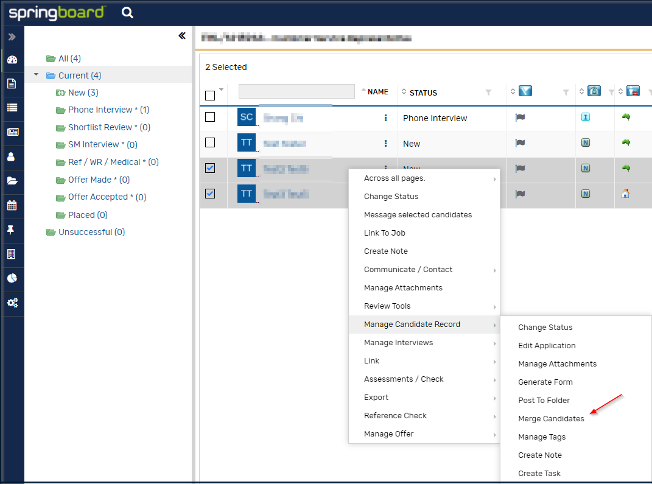Open the Phone Interview * (1) folder
The width and height of the screenshot is (652, 484).
(108, 110)
